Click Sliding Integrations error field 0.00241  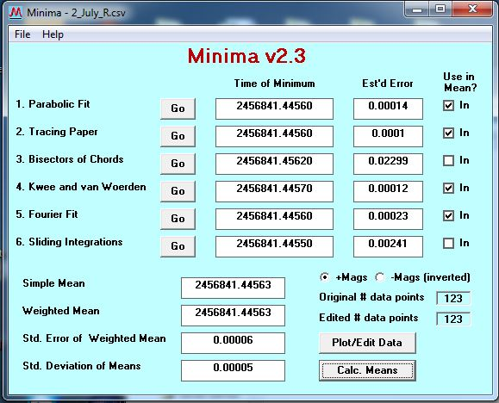click(388, 246)
